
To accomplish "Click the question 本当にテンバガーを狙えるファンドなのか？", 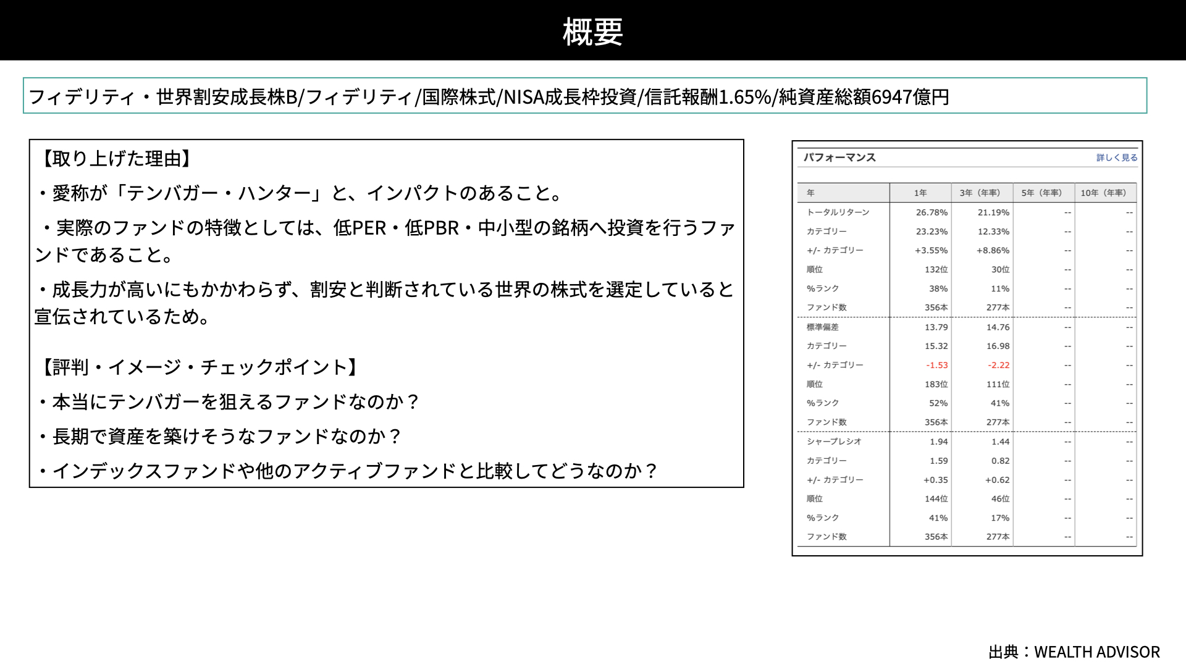I will point(229,402).
